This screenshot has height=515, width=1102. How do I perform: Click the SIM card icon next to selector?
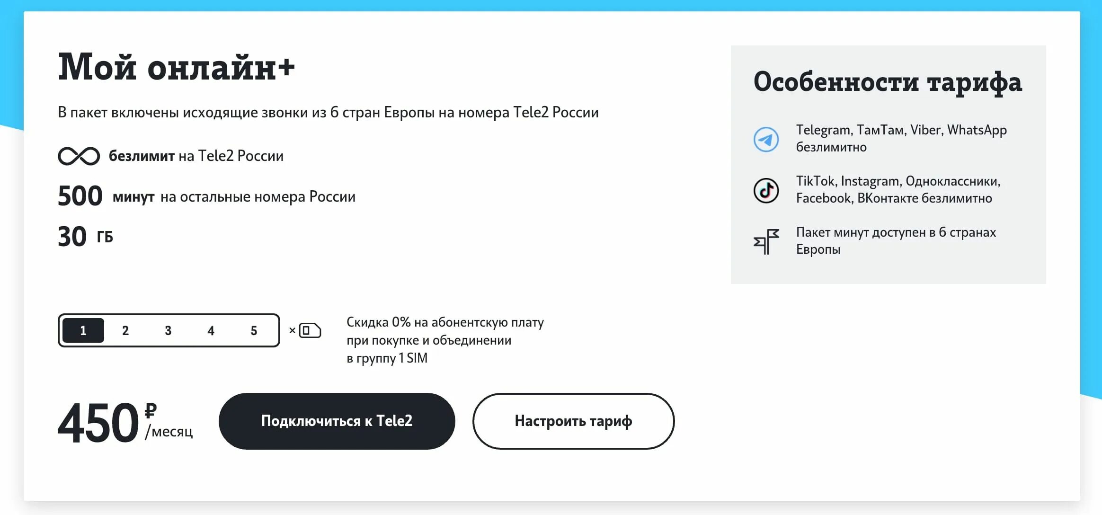click(x=310, y=330)
